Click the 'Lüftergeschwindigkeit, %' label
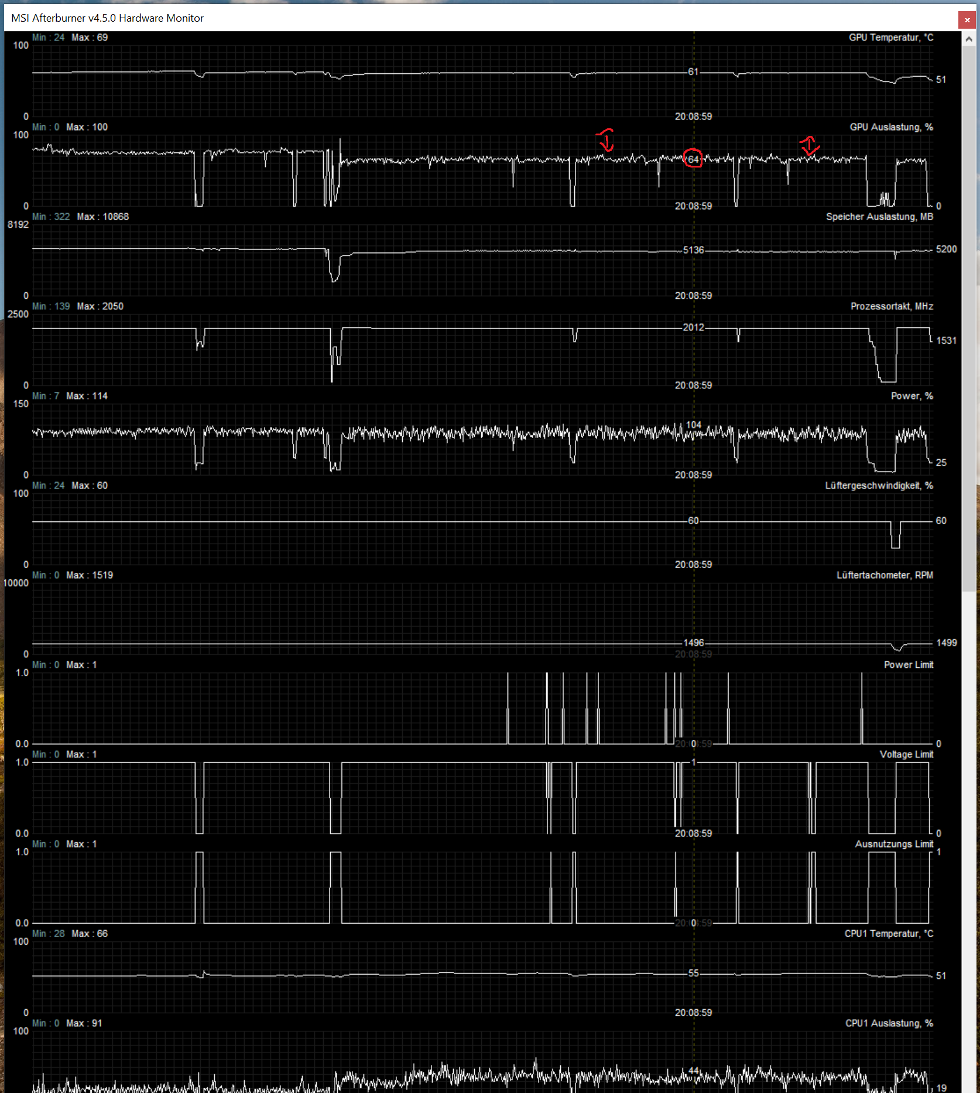The width and height of the screenshot is (980, 1093). click(x=879, y=486)
